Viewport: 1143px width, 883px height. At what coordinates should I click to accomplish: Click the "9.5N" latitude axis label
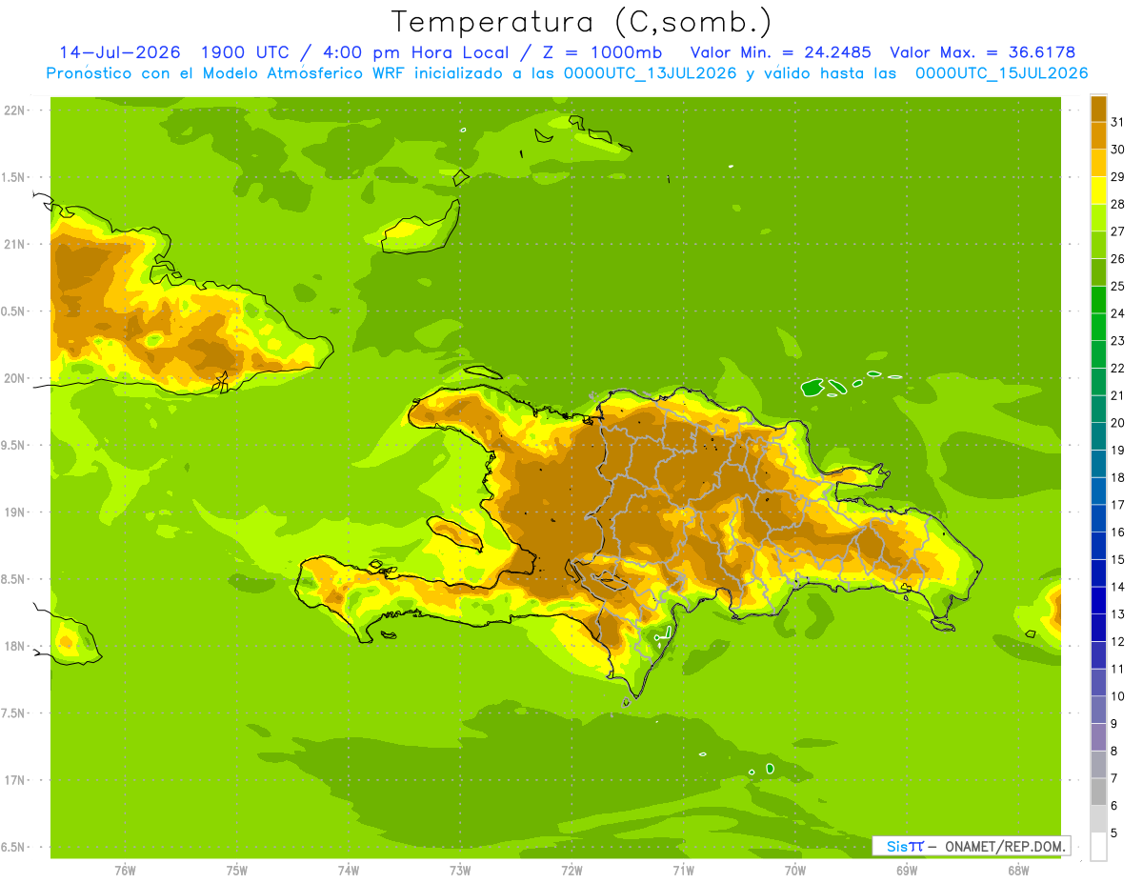click(14, 445)
